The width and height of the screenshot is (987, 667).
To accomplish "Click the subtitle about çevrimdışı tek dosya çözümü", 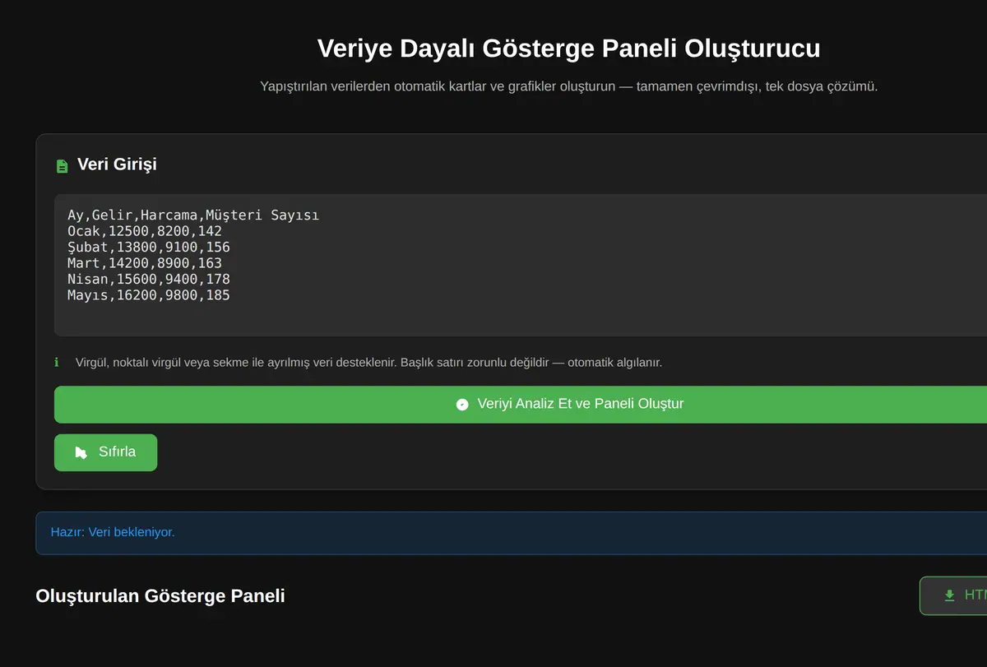I will pyautogui.click(x=569, y=86).
